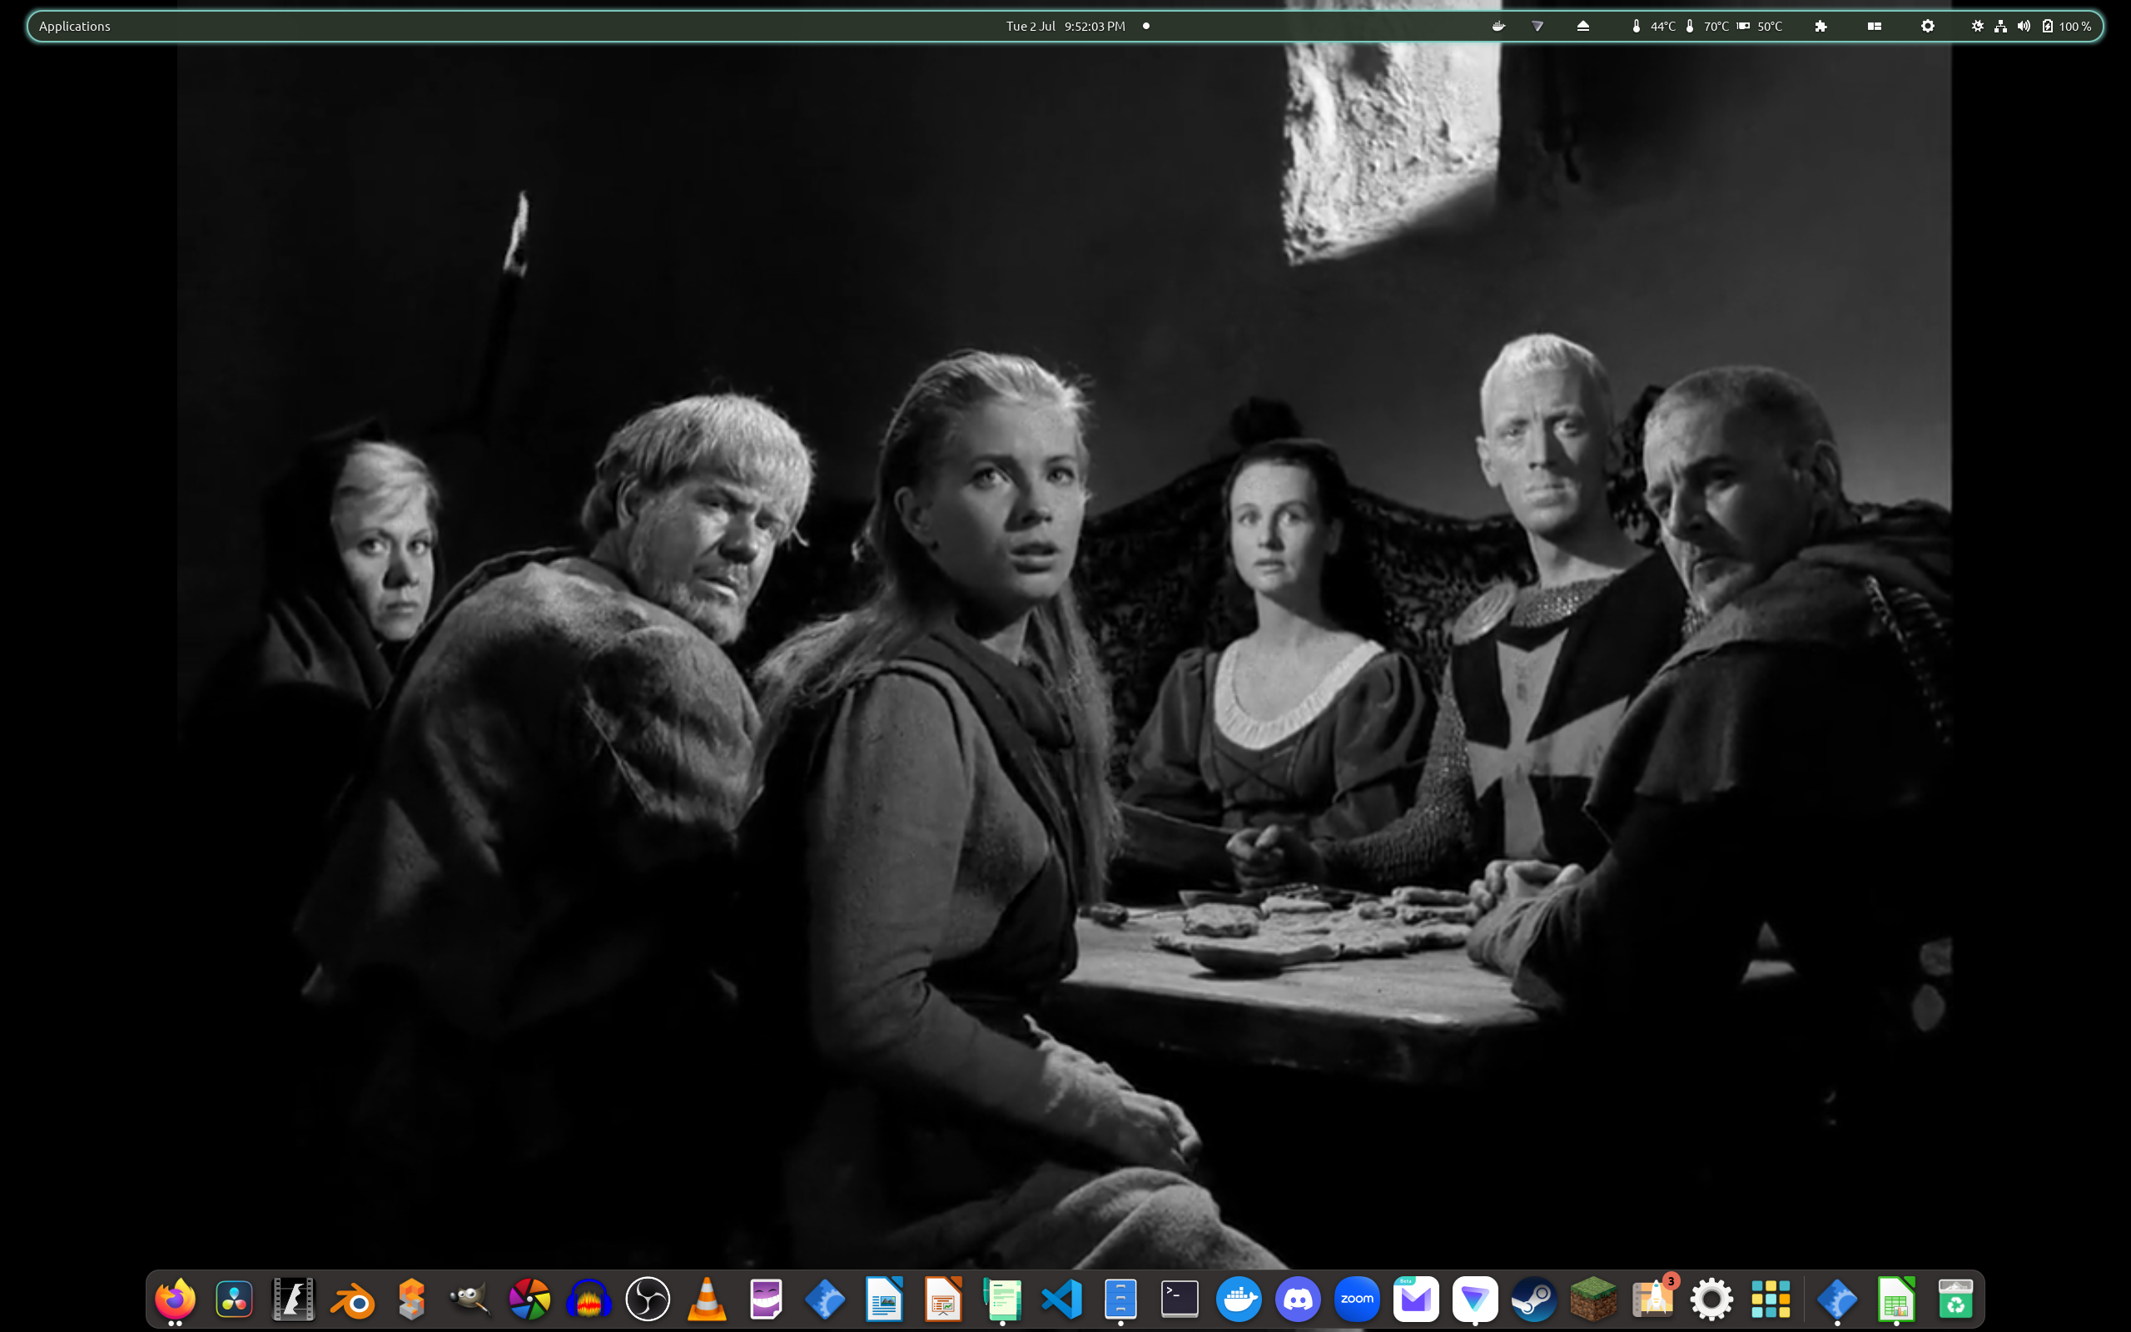Launch GIMP from the dock
Image resolution: width=2131 pixels, height=1332 pixels.
(470, 1299)
